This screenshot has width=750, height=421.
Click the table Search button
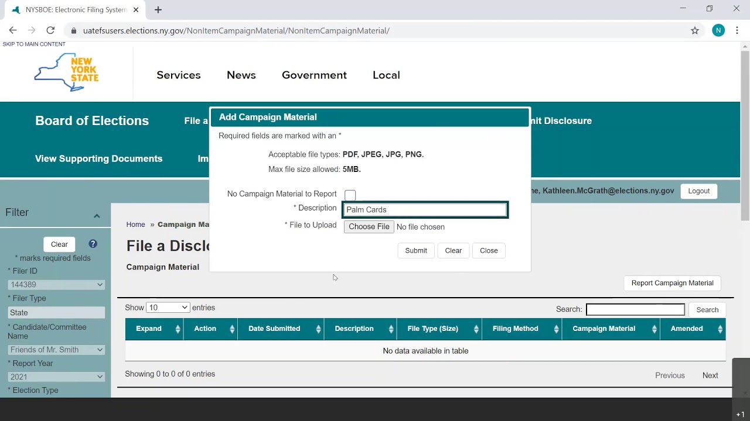tap(707, 310)
